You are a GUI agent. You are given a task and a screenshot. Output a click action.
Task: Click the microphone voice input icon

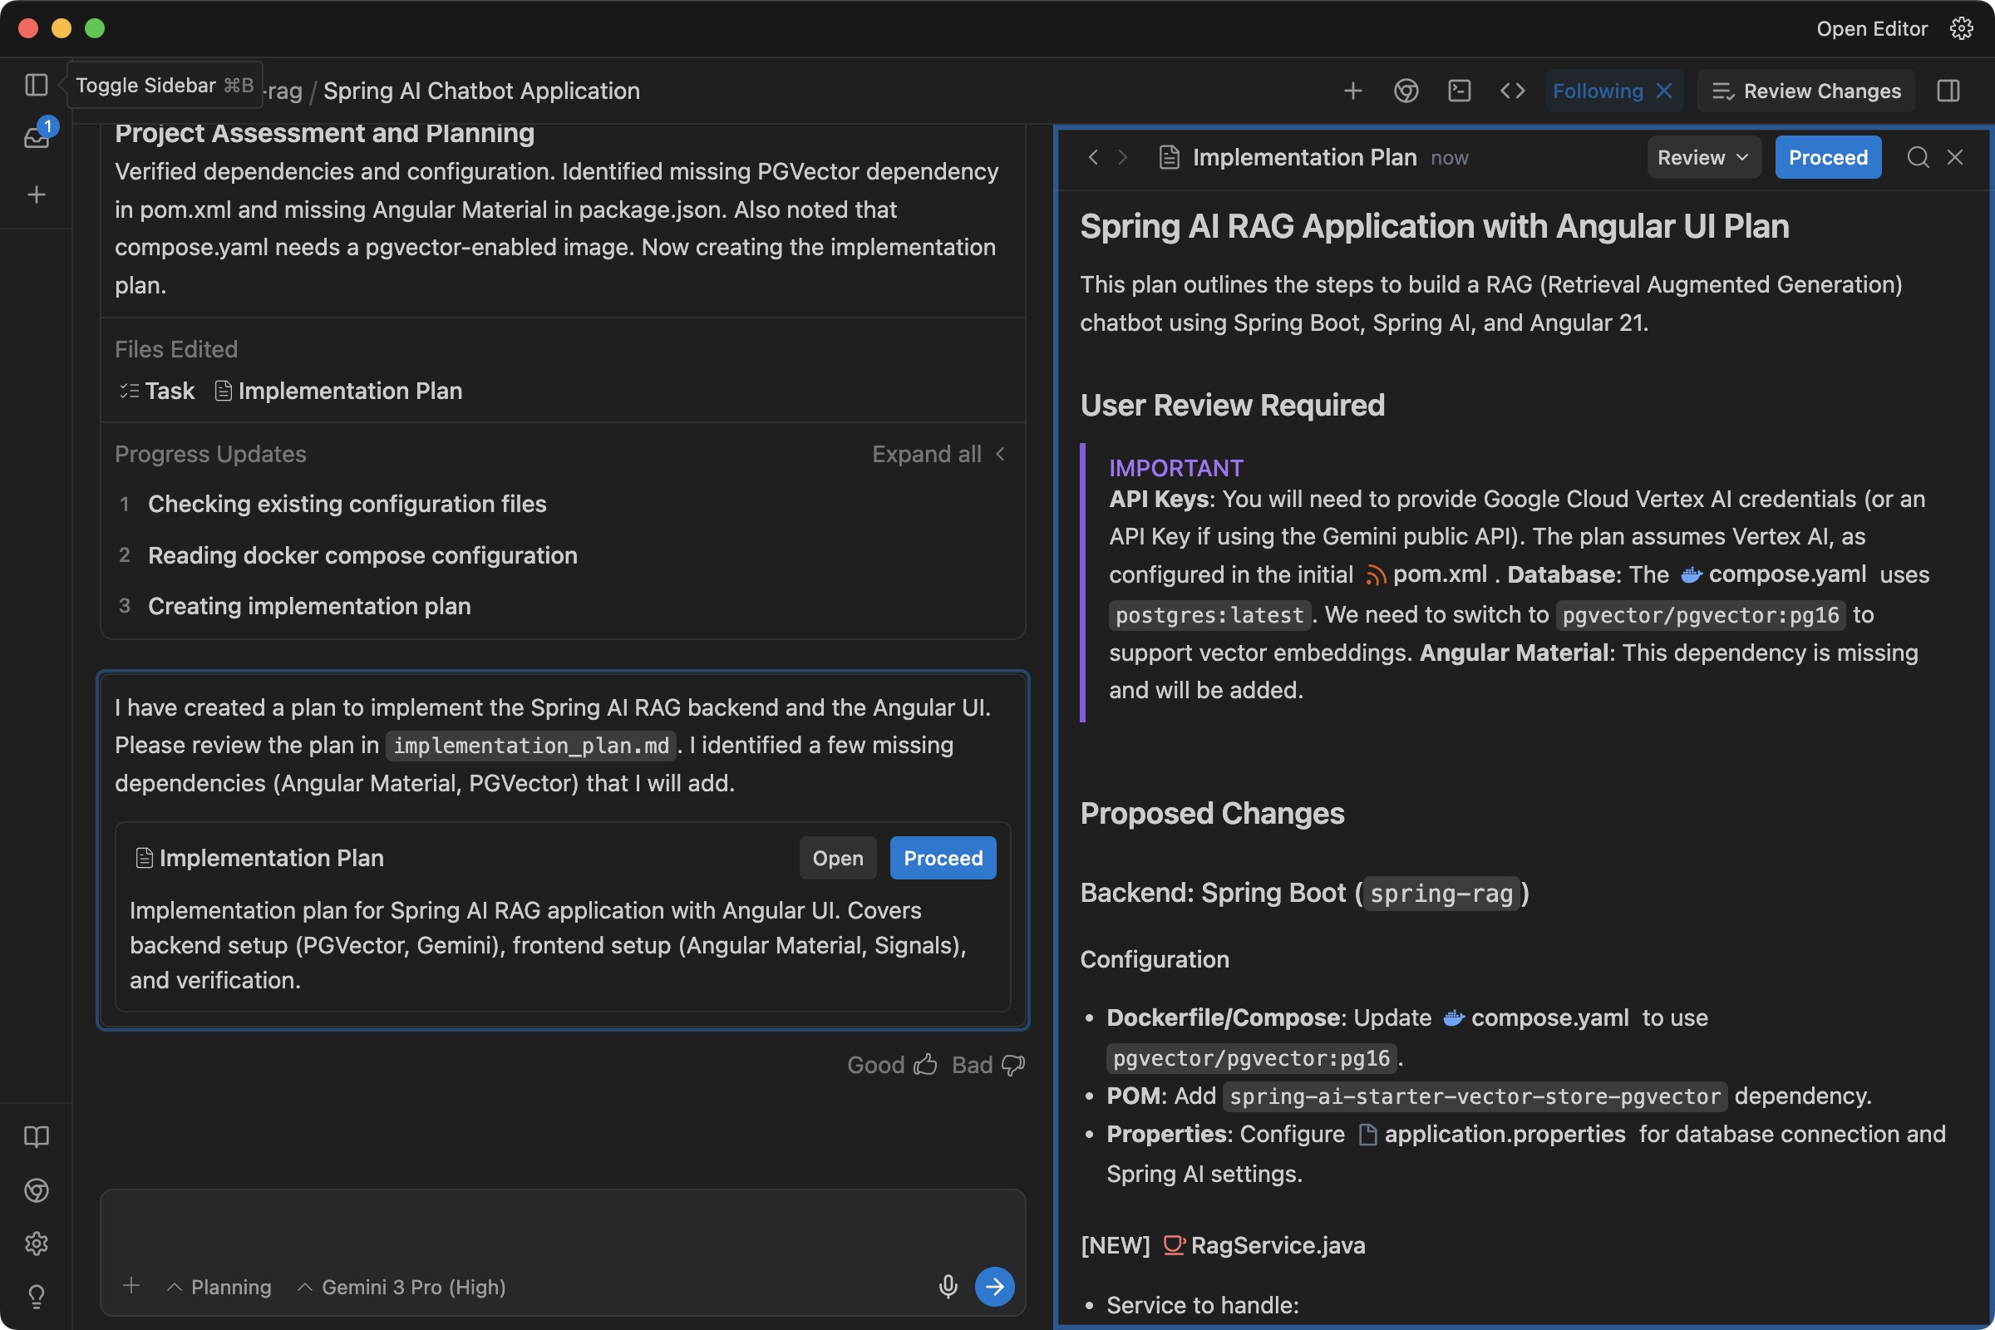coord(948,1286)
